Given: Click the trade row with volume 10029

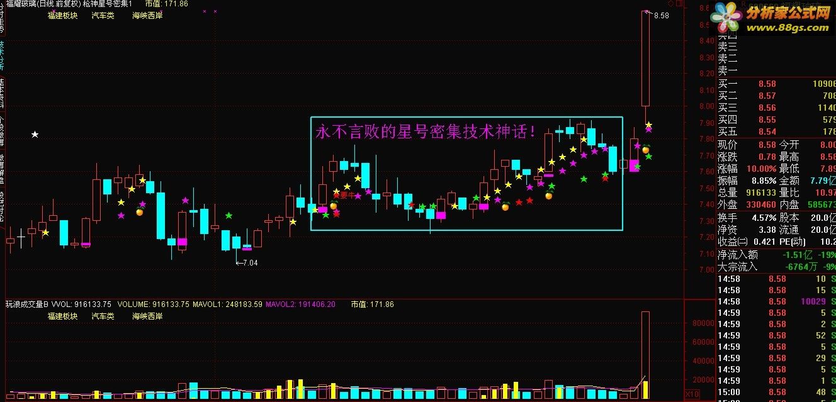Looking at the screenshot, I should tap(777, 301).
